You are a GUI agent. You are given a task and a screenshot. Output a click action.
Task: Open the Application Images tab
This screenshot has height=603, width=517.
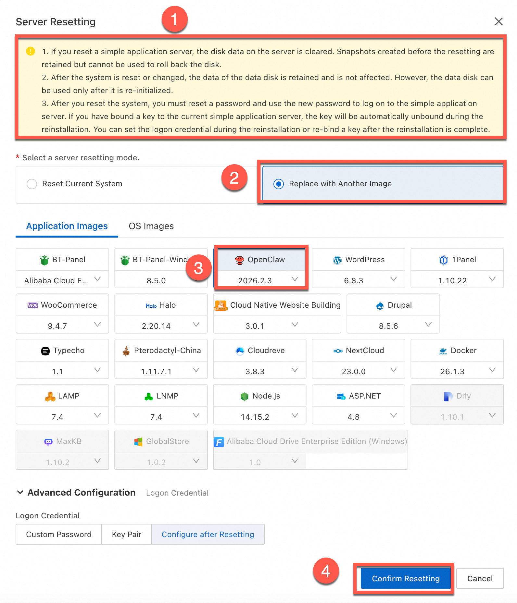67,226
